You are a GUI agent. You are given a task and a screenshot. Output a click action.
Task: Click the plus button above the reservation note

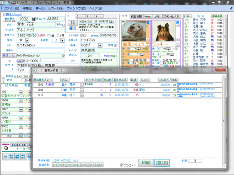85,21
